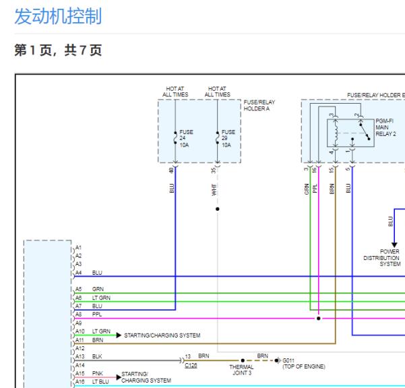Screen dimensions: 405x388
Task: Click the PGM-FI relay coil symbol
Action: click(x=336, y=133)
